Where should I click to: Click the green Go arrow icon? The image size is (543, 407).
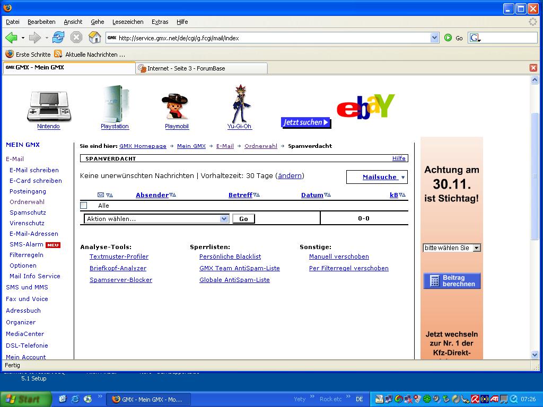(448, 38)
